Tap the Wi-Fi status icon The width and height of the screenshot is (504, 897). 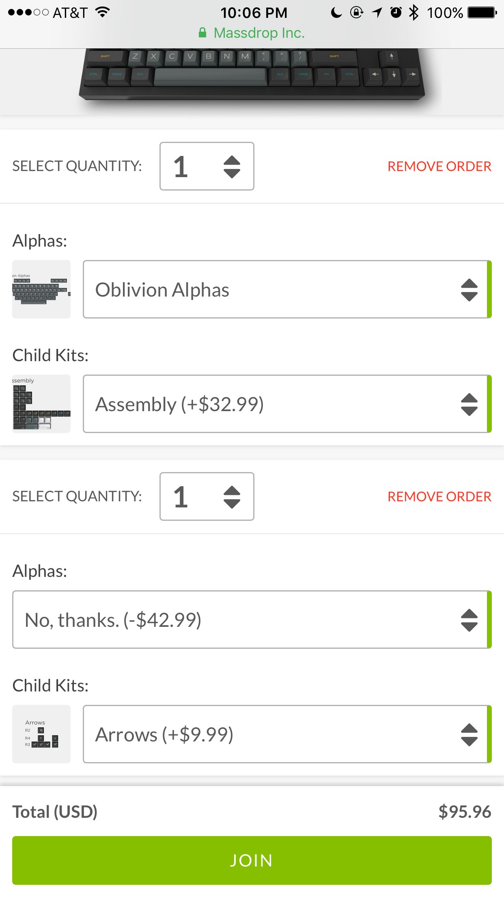pyautogui.click(x=103, y=12)
